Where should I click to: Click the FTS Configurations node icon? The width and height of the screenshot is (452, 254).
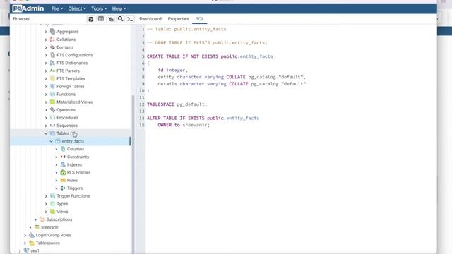[52, 55]
